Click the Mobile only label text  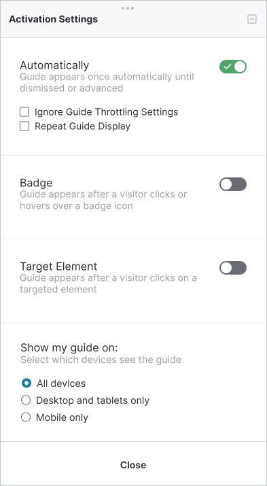pyautogui.click(x=63, y=417)
